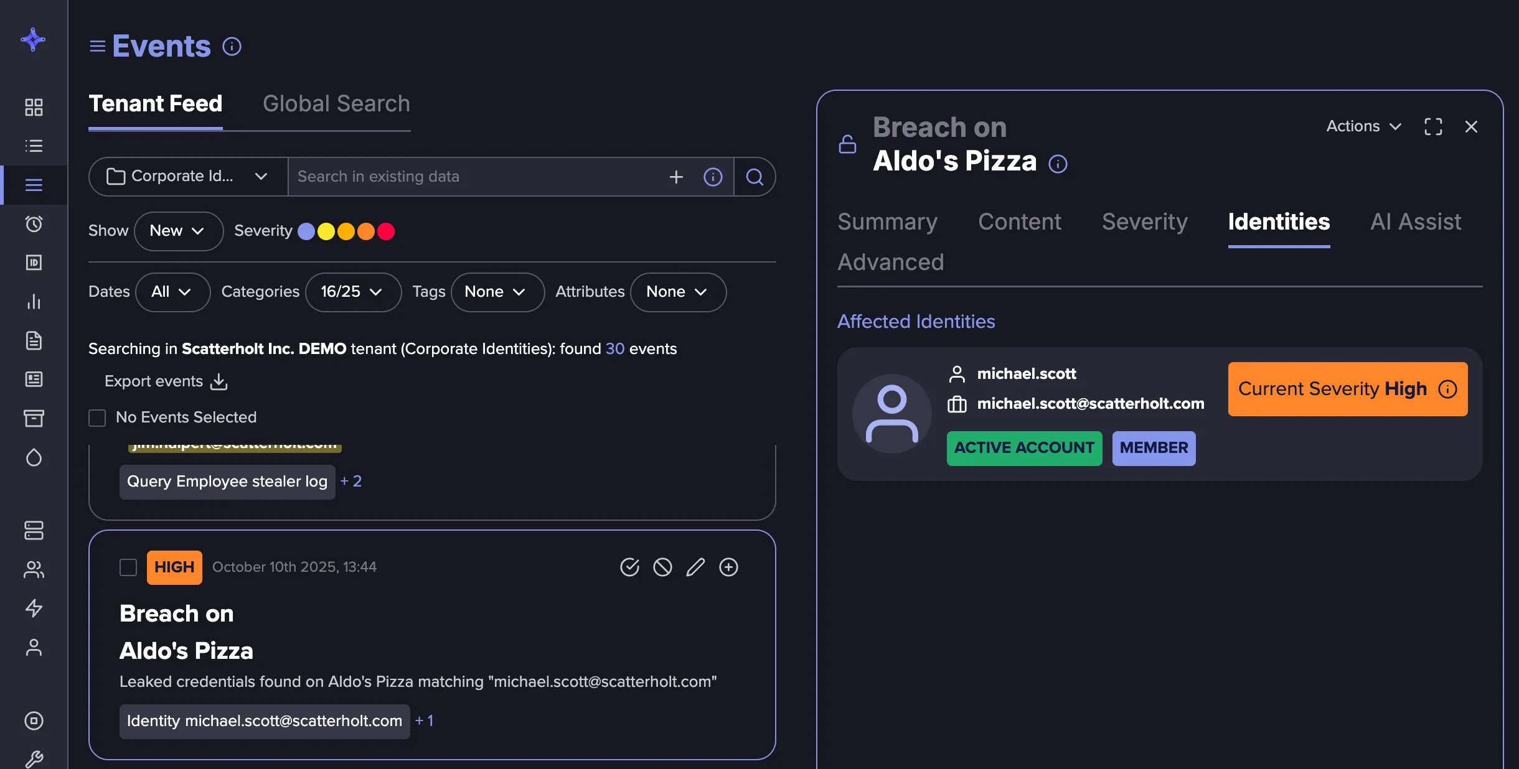
Task: Open the Tags None dropdown
Action: [x=497, y=292]
